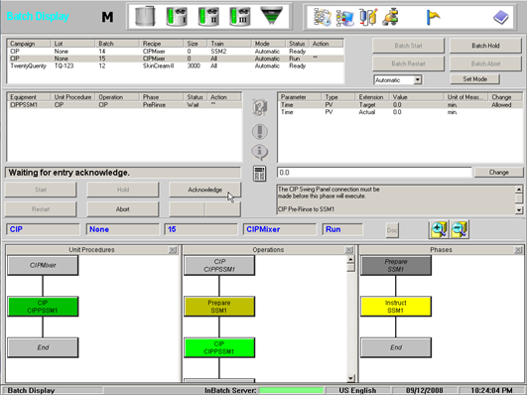
Task: Open mixer I tank icon
Action: (x=177, y=17)
